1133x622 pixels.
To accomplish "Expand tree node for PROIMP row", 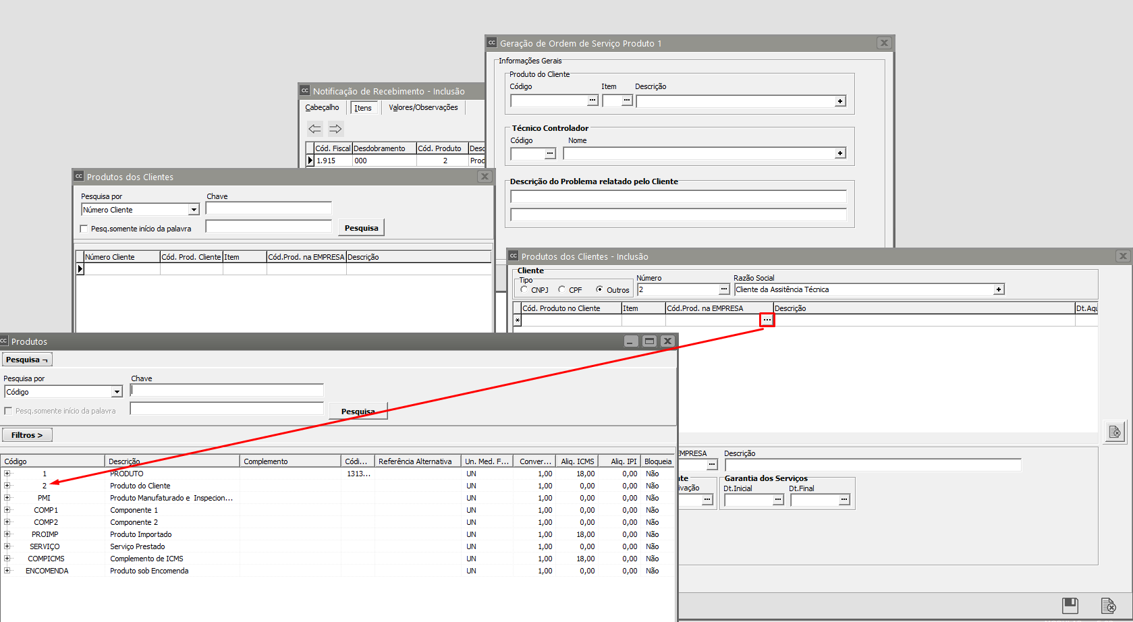I will (7, 534).
